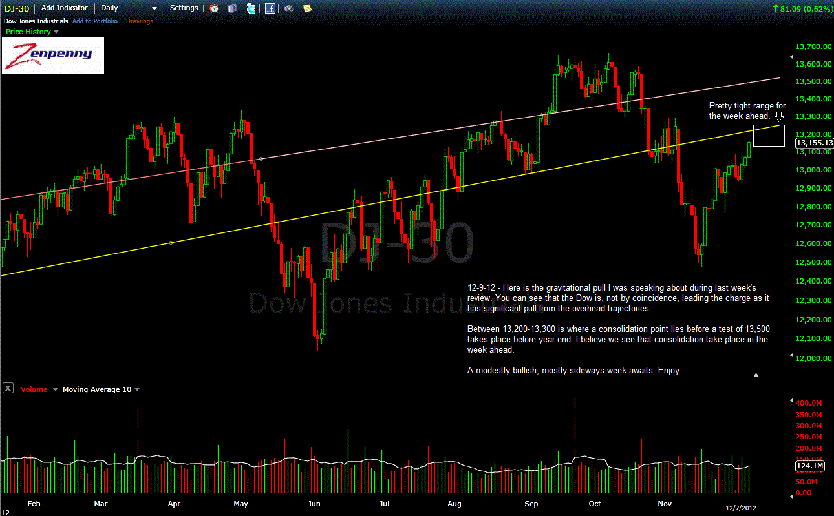Click the Nov month label on time axis
This screenshot has height=516, width=834.
coord(664,503)
